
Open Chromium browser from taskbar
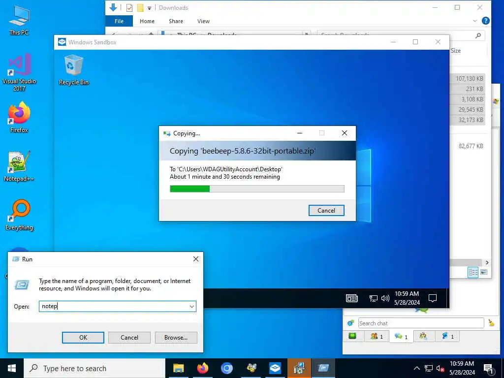tap(226, 368)
